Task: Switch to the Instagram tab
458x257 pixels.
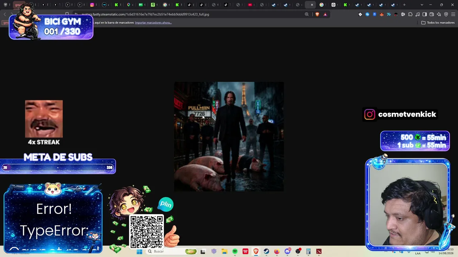Action: click(x=92, y=5)
